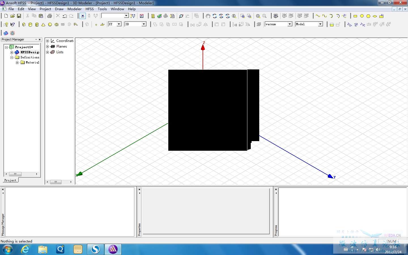Open the Edit menu
This screenshot has width=408, height=255.
(21, 9)
